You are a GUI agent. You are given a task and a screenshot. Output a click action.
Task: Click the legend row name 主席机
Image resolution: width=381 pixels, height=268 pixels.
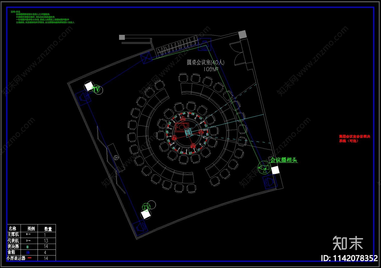pos(13,234)
